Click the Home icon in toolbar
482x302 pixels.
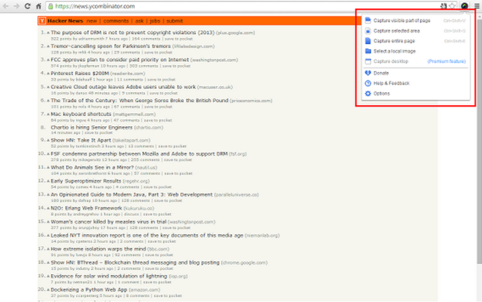39,6
